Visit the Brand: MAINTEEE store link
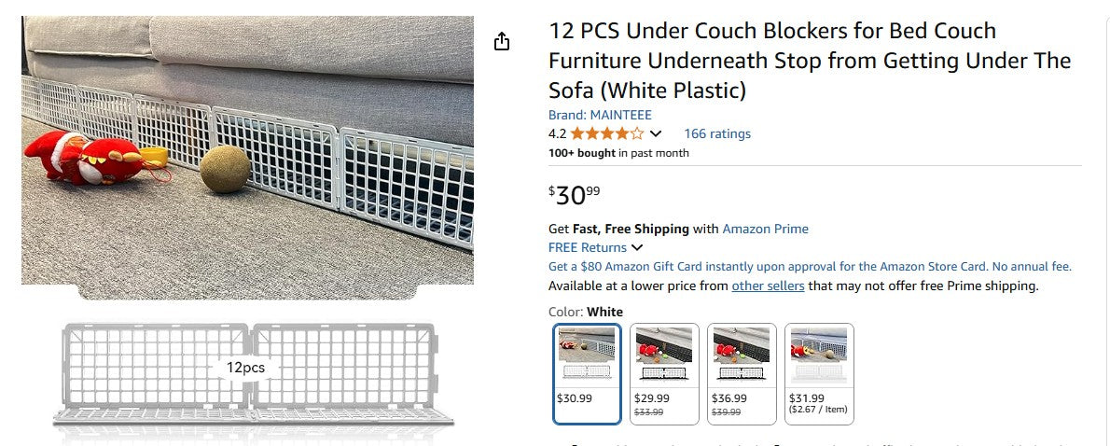1110x446 pixels. (600, 115)
